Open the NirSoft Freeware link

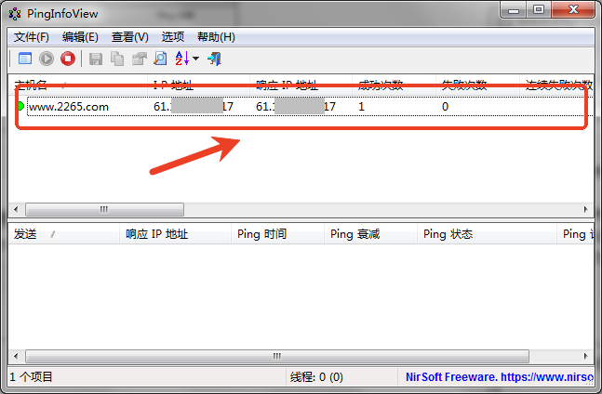tap(500, 377)
